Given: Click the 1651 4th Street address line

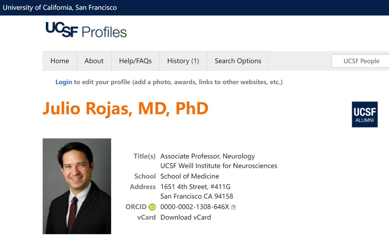Looking at the screenshot, I should 195,187.
